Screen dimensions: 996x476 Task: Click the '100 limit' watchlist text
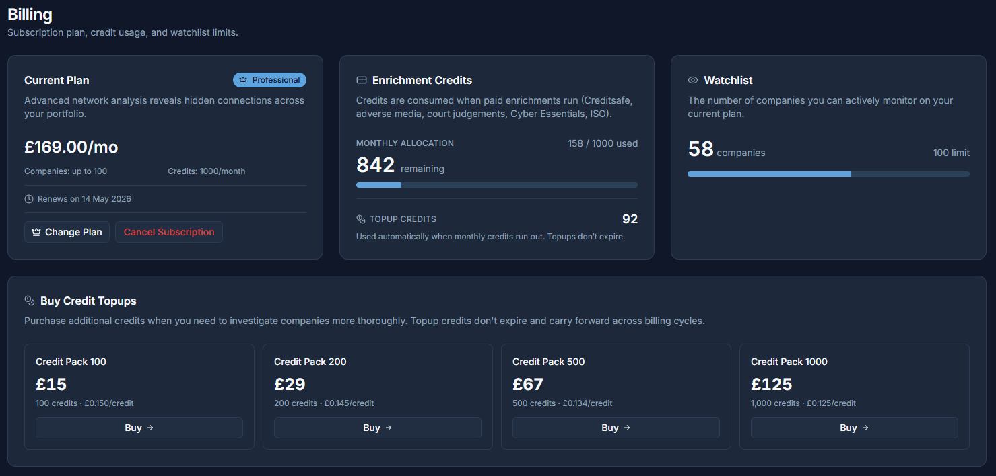pos(952,153)
